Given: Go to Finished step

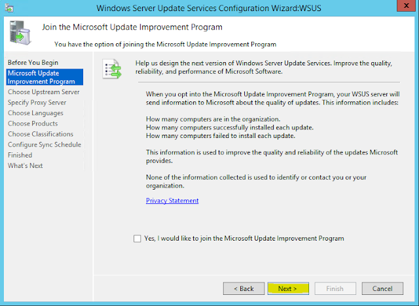Looking at the screenshot, I should coord(20,155).
